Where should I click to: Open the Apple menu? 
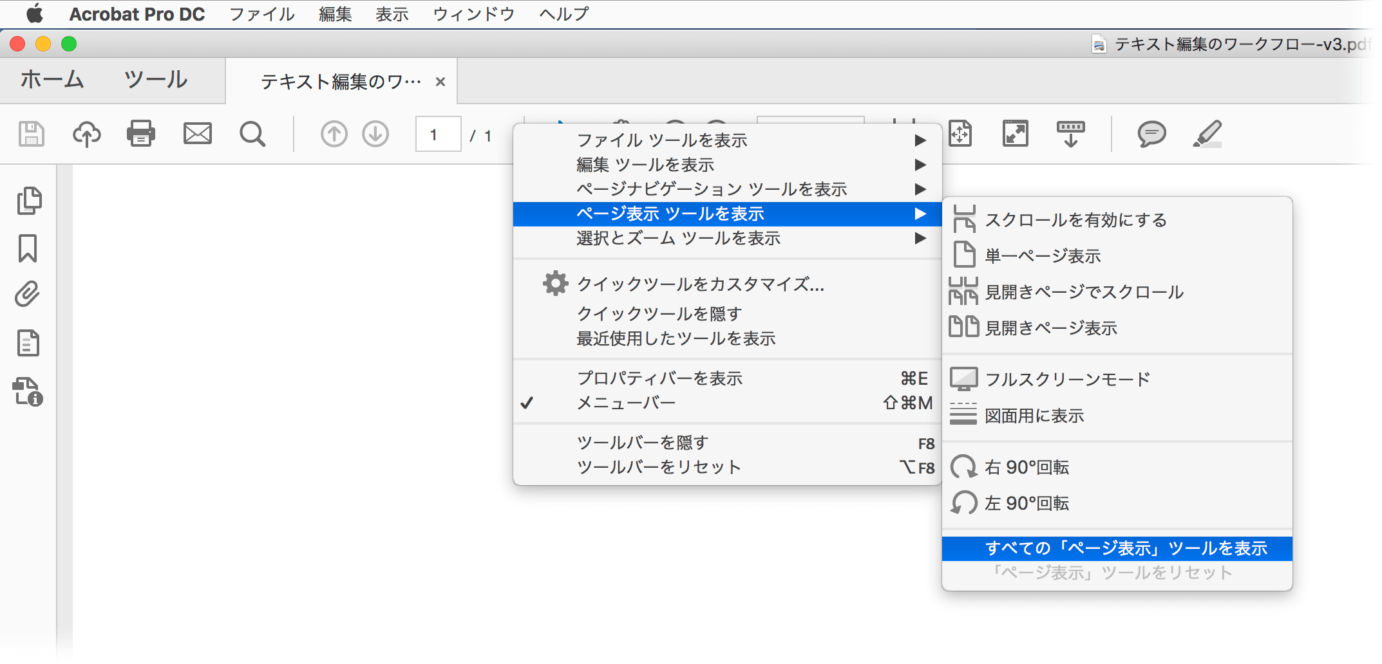click(x=35, y=14)
